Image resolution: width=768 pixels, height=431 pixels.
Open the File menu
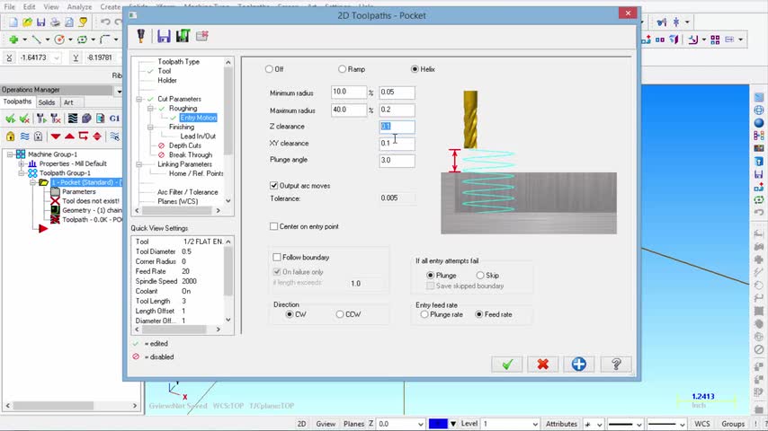[9, 7]
